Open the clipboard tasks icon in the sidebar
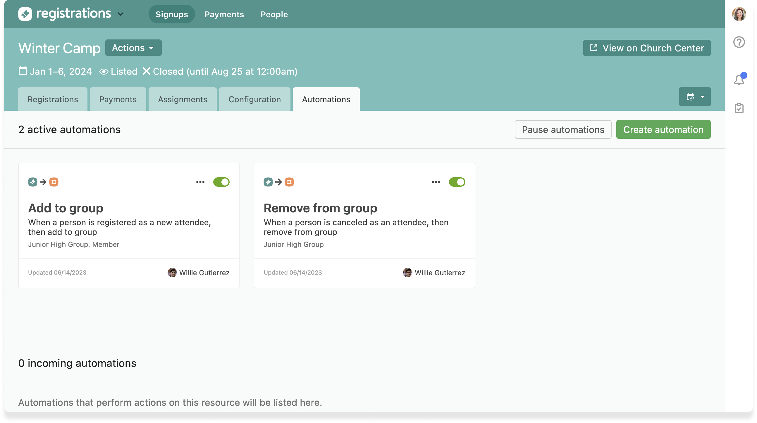 pos(739,108)
